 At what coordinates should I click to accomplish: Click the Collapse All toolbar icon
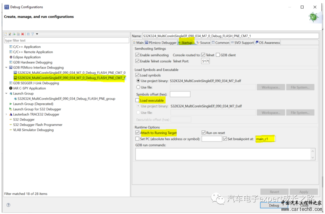click(x=28, y=34)
